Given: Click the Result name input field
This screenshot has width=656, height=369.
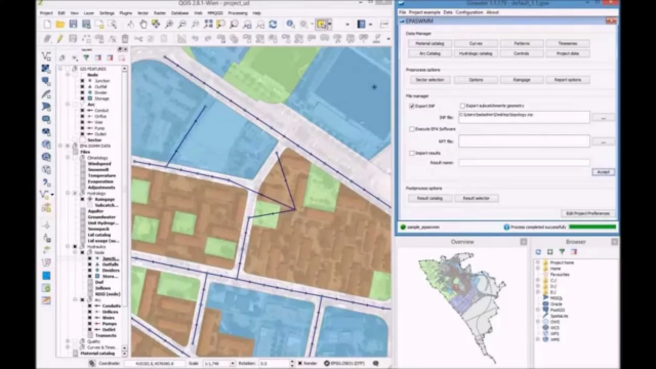Looking at the screenshot, I should [x=524, y=162].
